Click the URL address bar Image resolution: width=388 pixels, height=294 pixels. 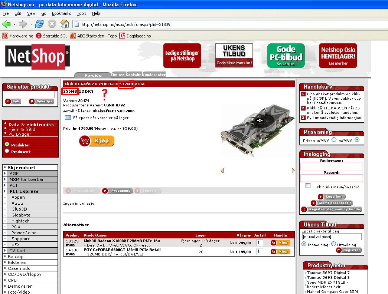pos(230,24)
